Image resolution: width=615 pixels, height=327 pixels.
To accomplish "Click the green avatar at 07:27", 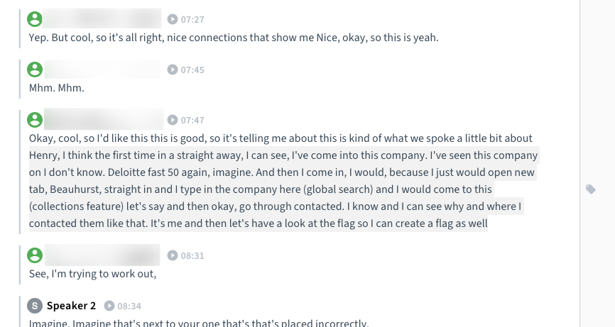I will [35, 19].
